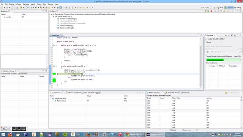Click the Method History filter icon

[x=232, y=93]
